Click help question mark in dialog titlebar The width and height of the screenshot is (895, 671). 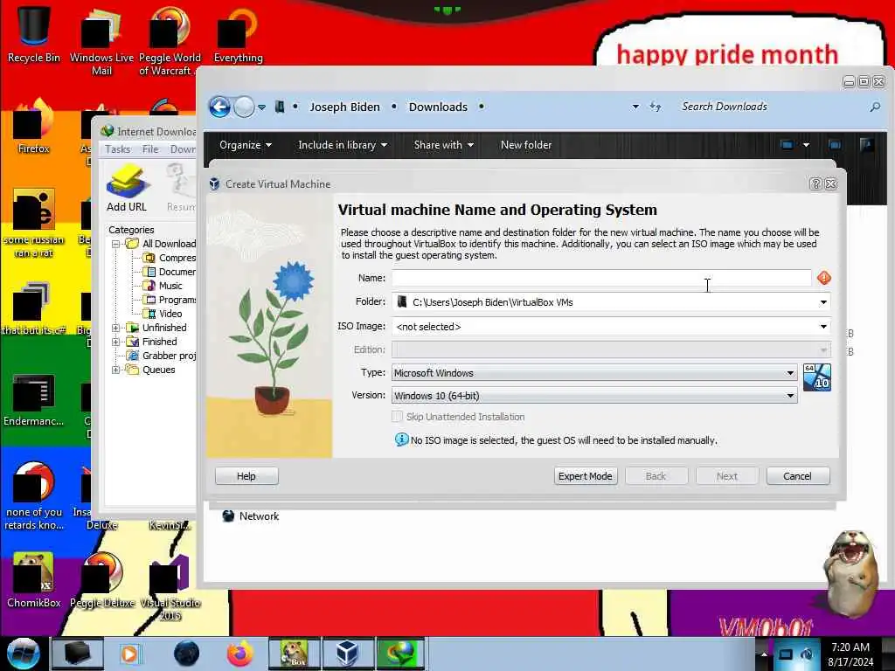pos(815,183)
